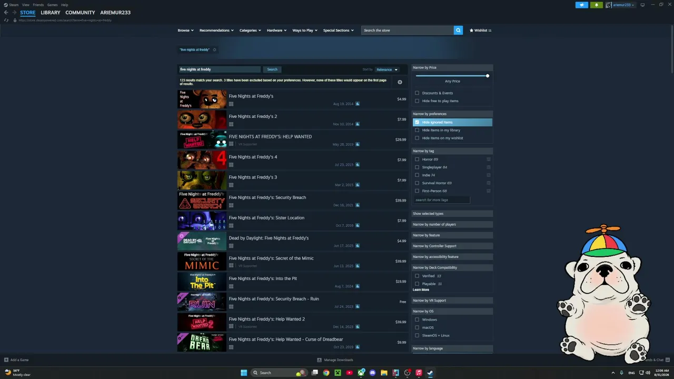Open the View menu
Screen dimensions: 674x379
pyautogui.click(x=25, y=5)
